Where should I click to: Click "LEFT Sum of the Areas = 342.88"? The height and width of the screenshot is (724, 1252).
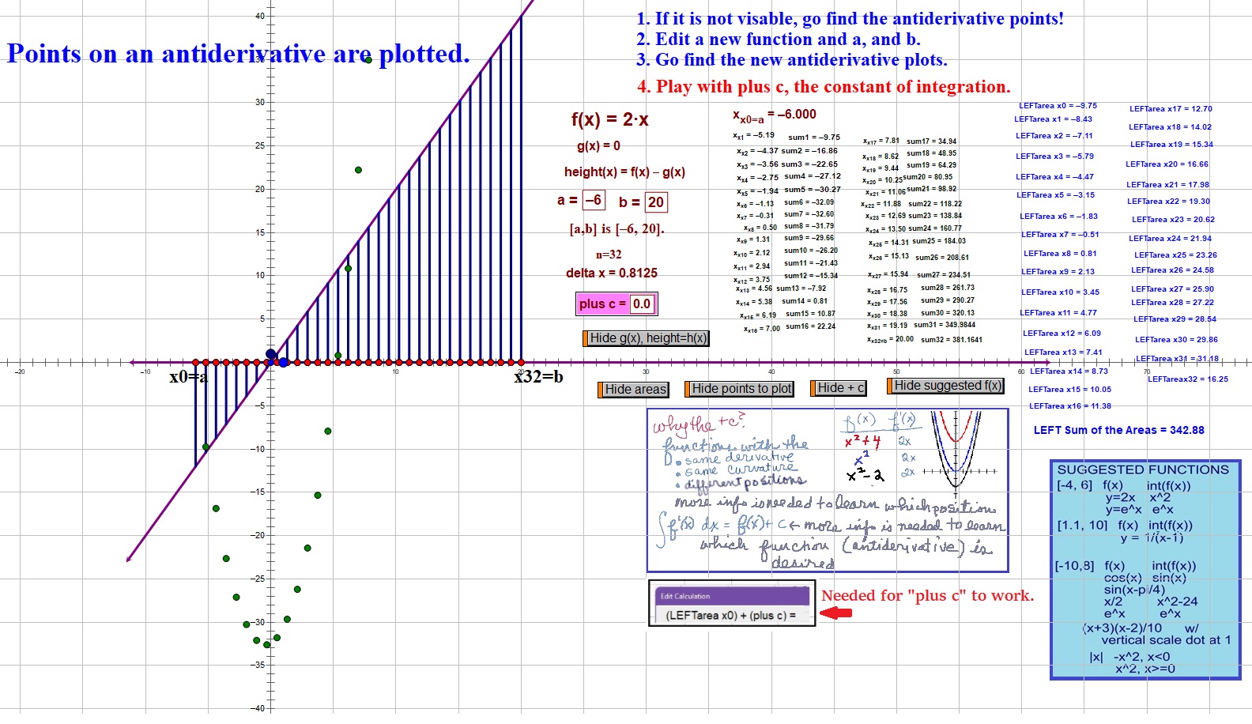tap(1119, 431)
